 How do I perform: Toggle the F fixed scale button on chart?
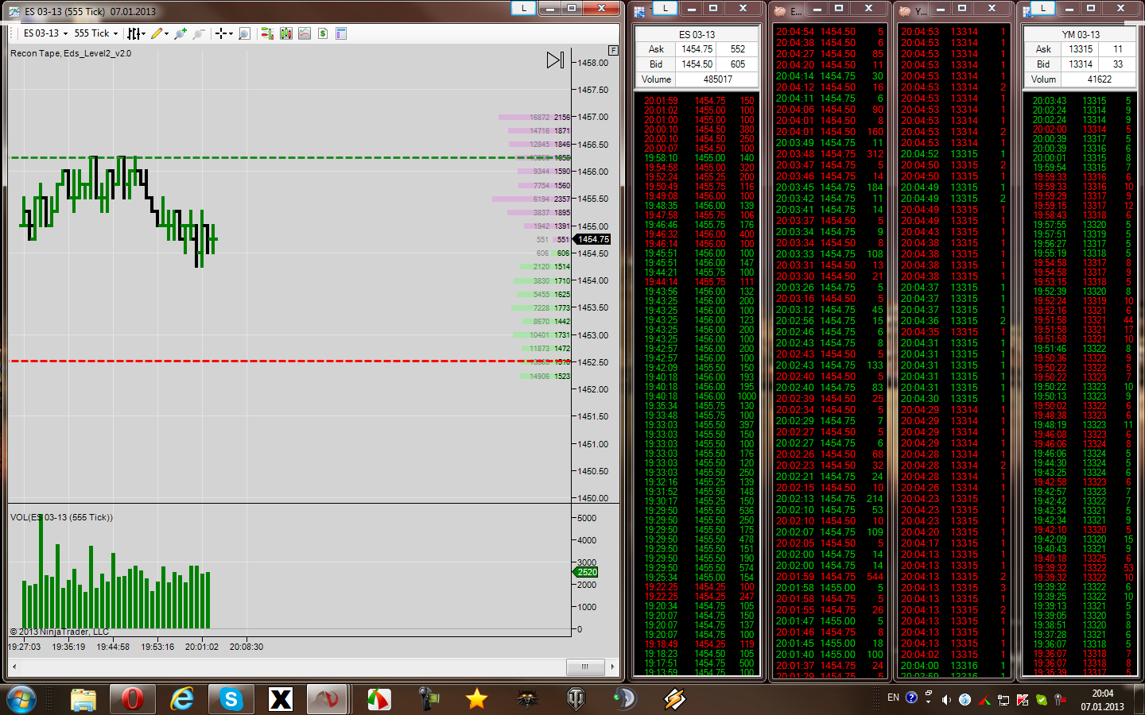[613, 50]
